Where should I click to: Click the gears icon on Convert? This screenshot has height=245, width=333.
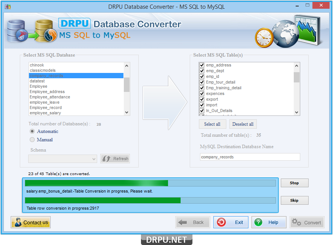296,222
